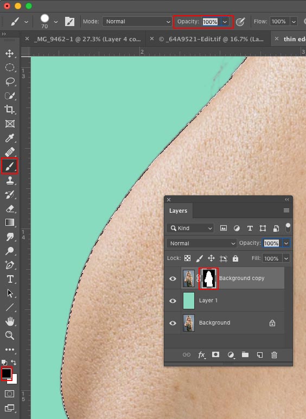Delete layer using the trash button

[x=274, y=355]
